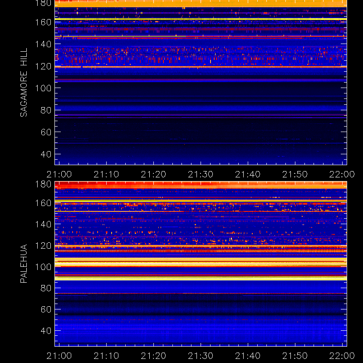Choose Palehua frequency tick label 80
Viewport: 363px width, 363px height.
tap(46, 288)
